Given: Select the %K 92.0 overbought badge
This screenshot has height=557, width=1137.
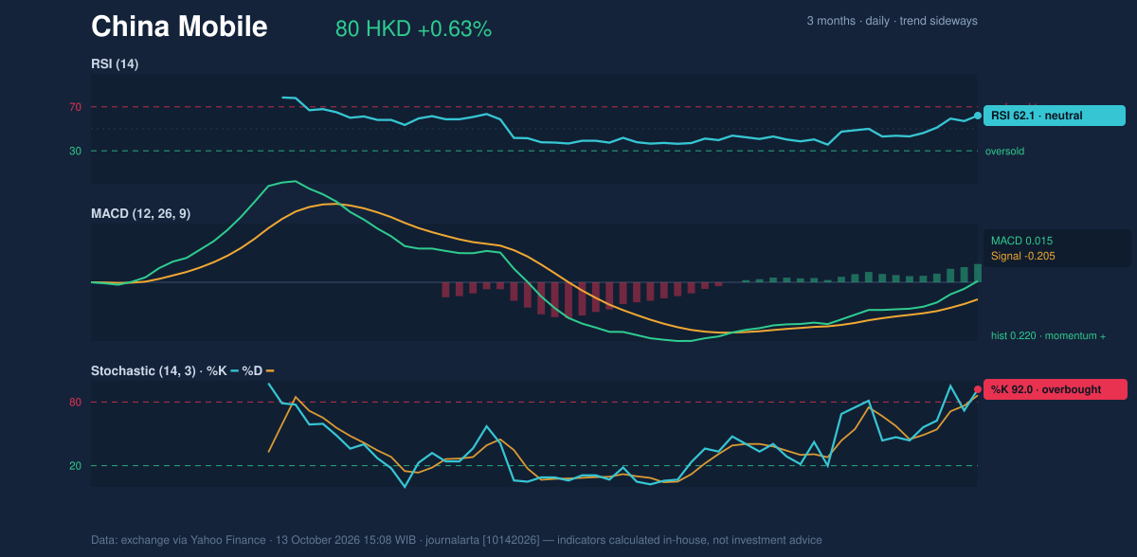Looking at the screenshot, I should [x=1056, y=389].
